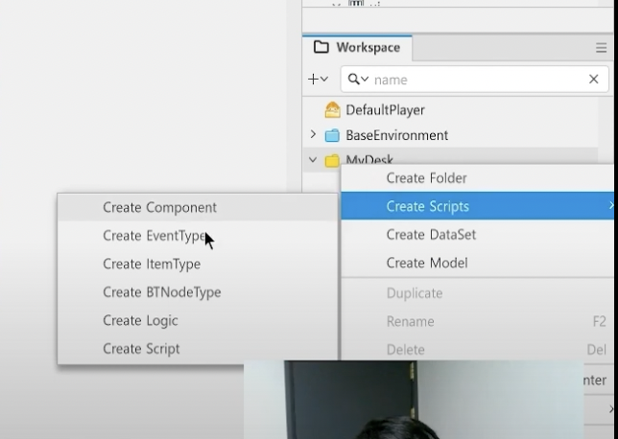Open the Create Scripts submenu item
This screenshot has height=439, width=618.
tap(478, 206)
